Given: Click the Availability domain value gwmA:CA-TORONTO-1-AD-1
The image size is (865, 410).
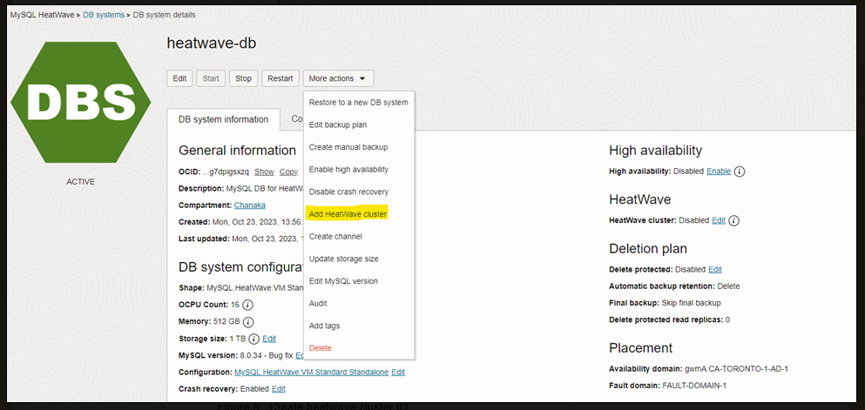Looking at the screenshot, I should pyautogui.click(x=736, y=368).
